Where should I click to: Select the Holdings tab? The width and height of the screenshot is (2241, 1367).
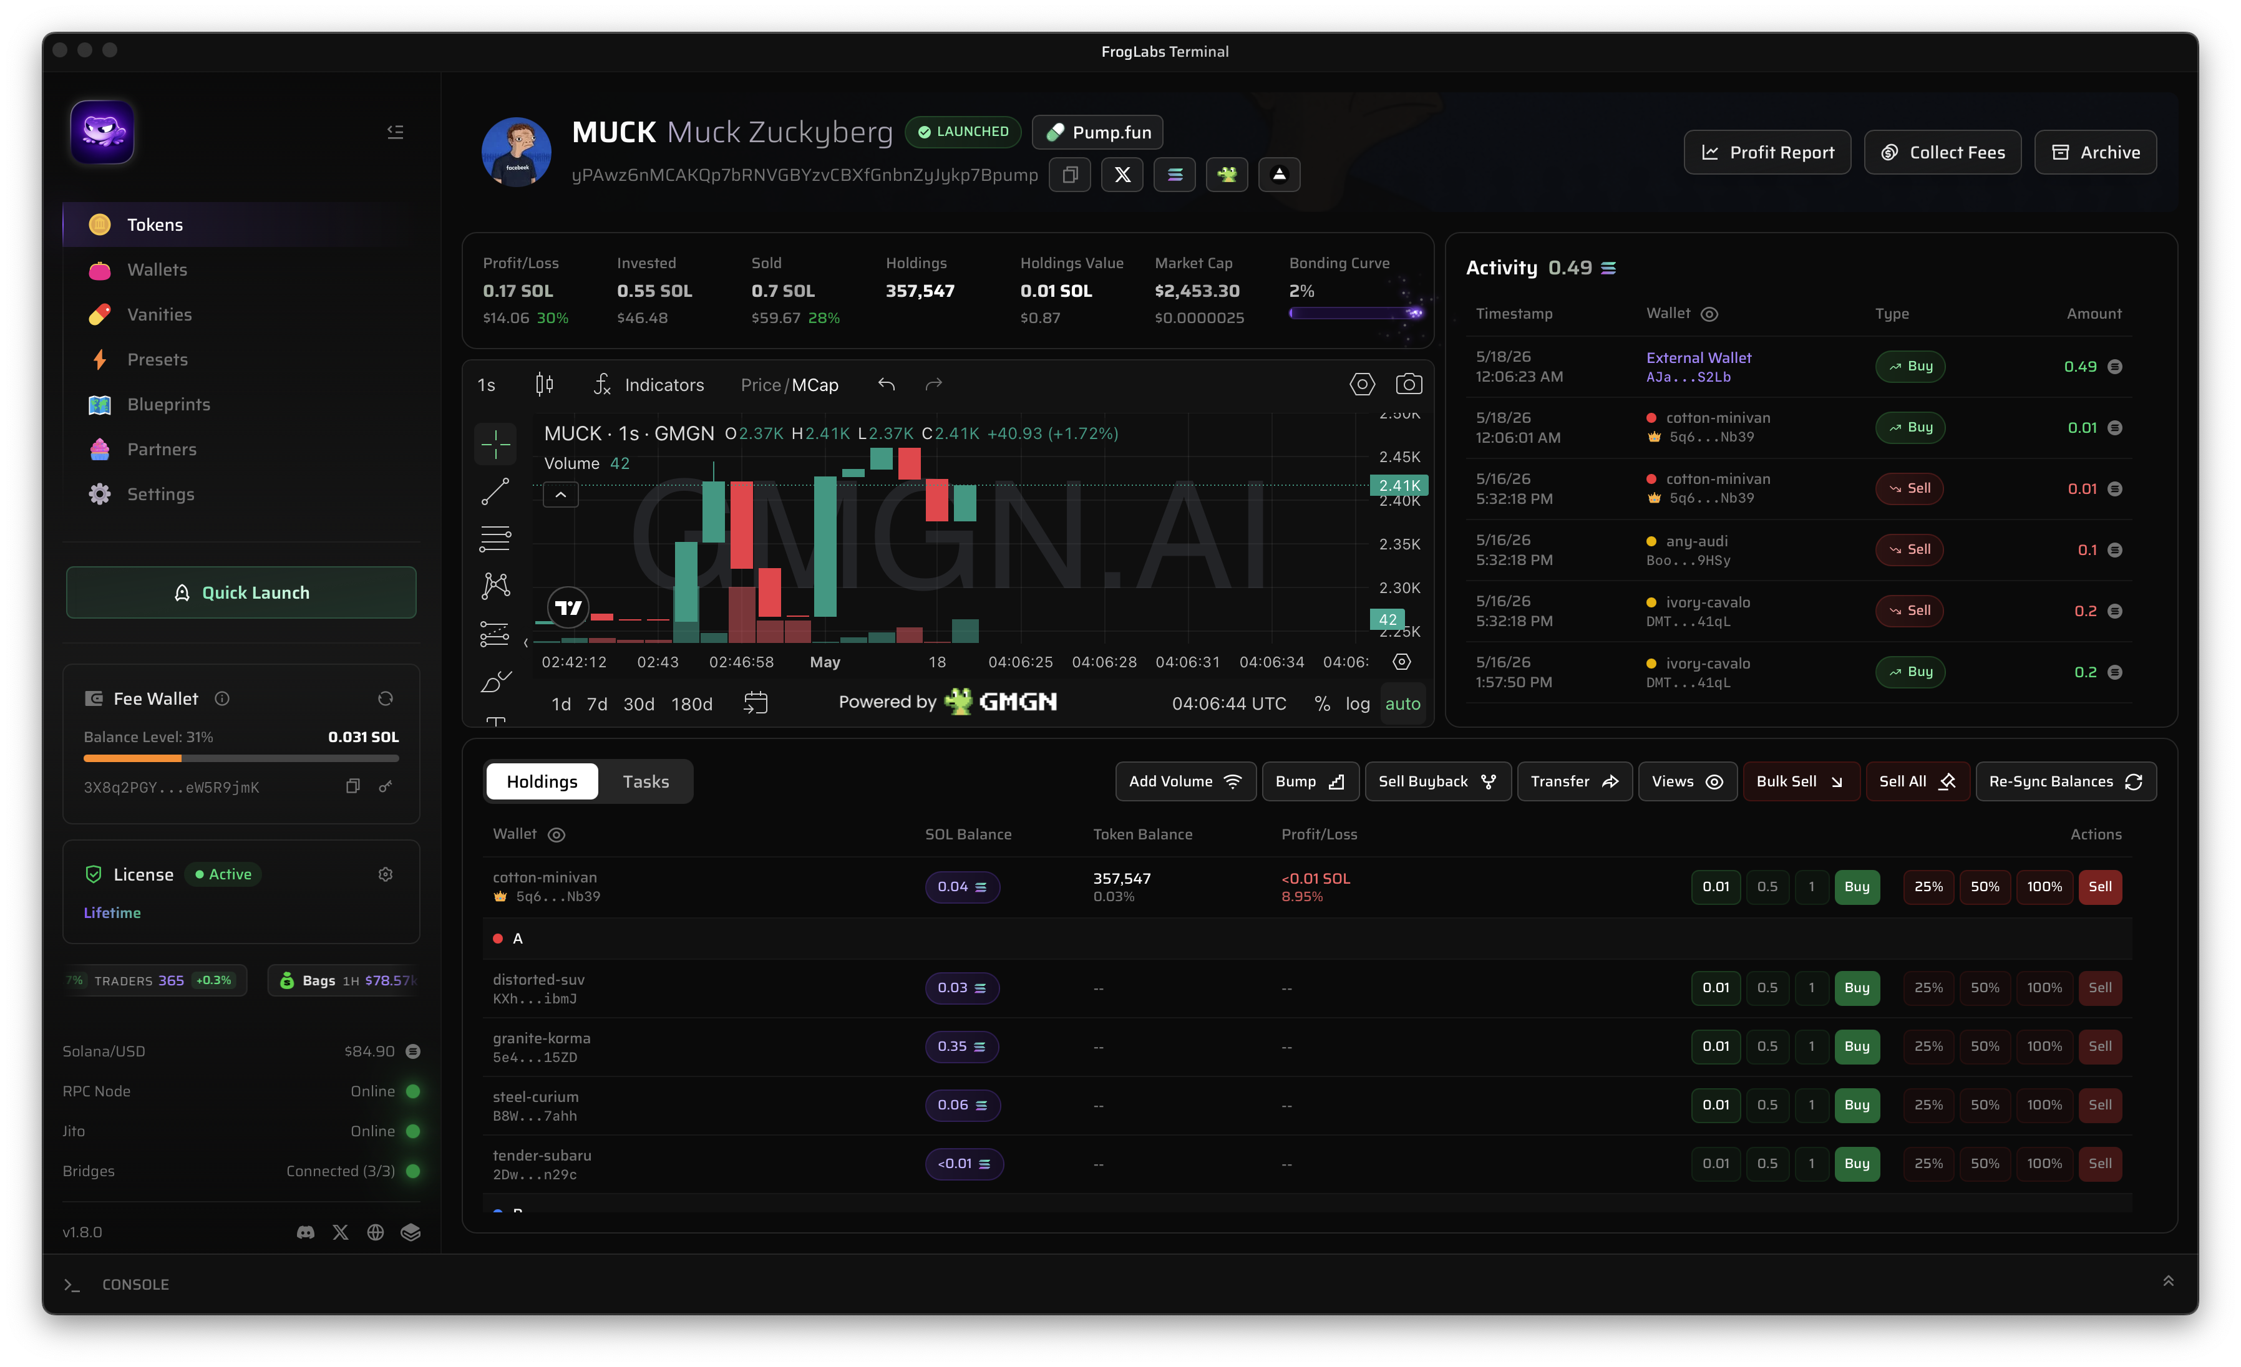click(x=542, y=781)
